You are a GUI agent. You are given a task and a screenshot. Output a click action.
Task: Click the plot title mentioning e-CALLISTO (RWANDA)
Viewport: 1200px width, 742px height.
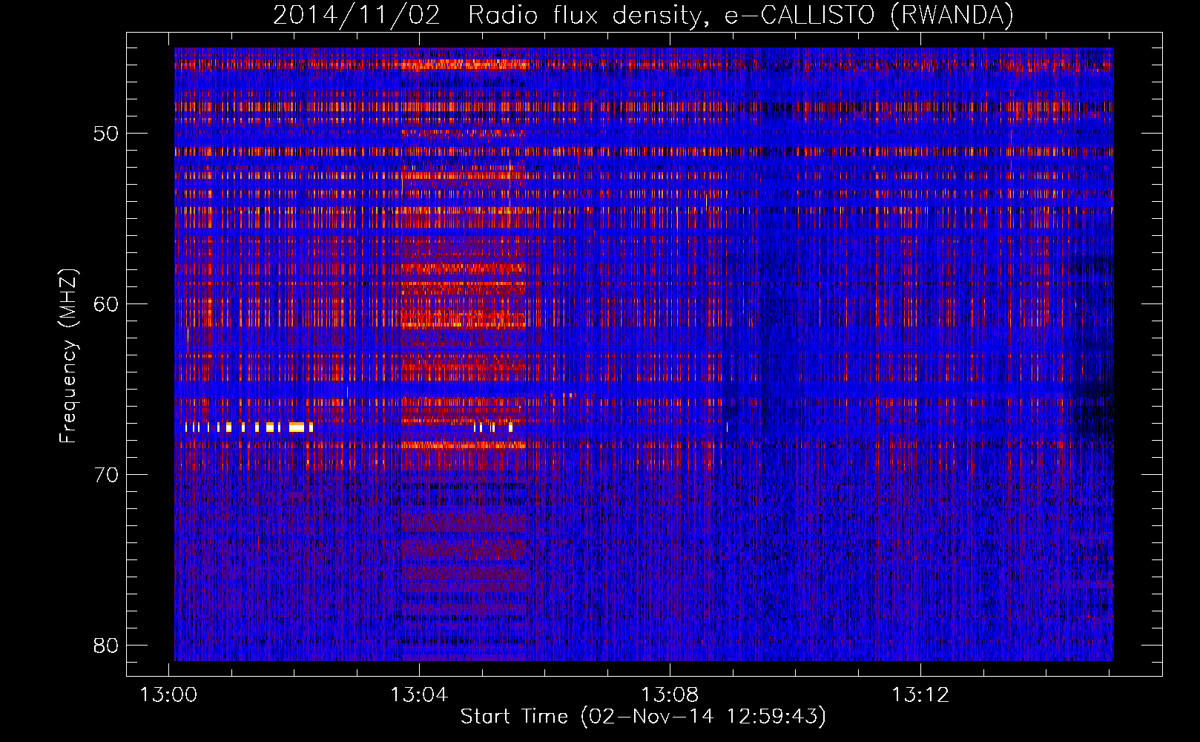pos(643,15)
